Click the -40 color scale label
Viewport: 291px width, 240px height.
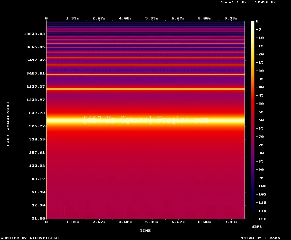[x=260, y=87]
